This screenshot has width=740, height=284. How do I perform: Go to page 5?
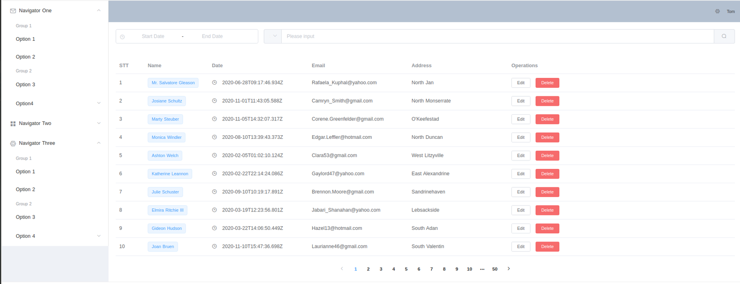pos(406,269)
